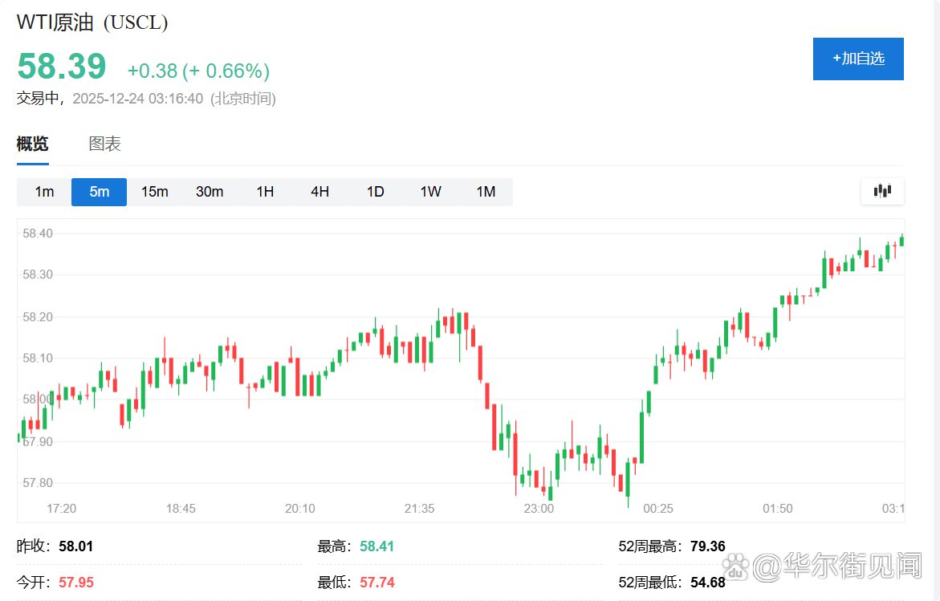This screenshot has height=601, width=940.
Task: Open the candlestick chart style icon
Action: (x=882, y=191)
